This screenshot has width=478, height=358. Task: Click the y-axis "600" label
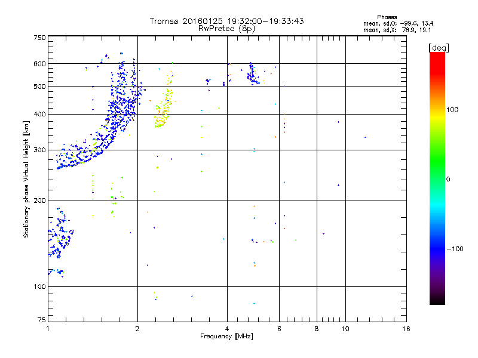39,64
